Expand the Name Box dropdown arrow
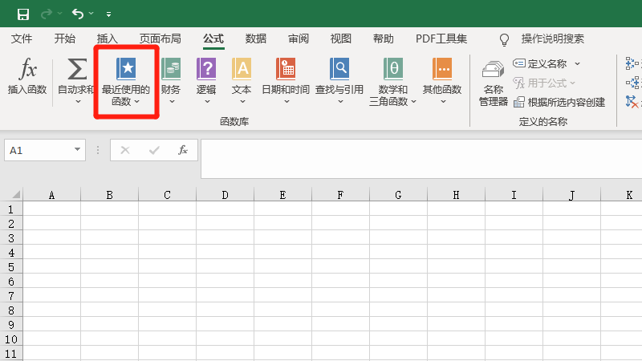 click(x=78, y=150)
